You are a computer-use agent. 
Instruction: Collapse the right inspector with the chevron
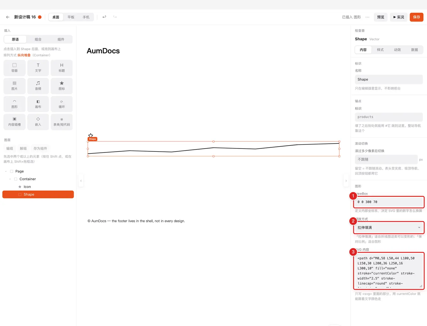point(346,181)
